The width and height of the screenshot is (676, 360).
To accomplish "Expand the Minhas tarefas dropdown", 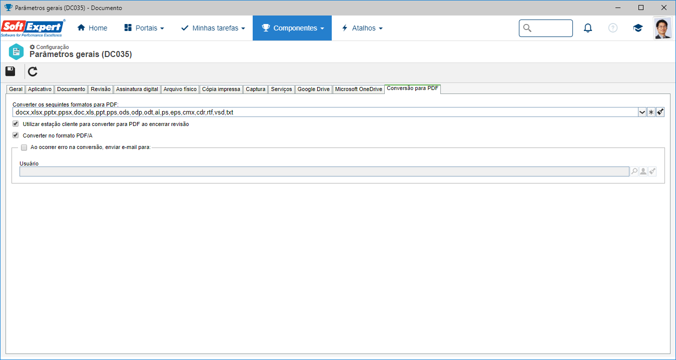I will tap(213, 28).
